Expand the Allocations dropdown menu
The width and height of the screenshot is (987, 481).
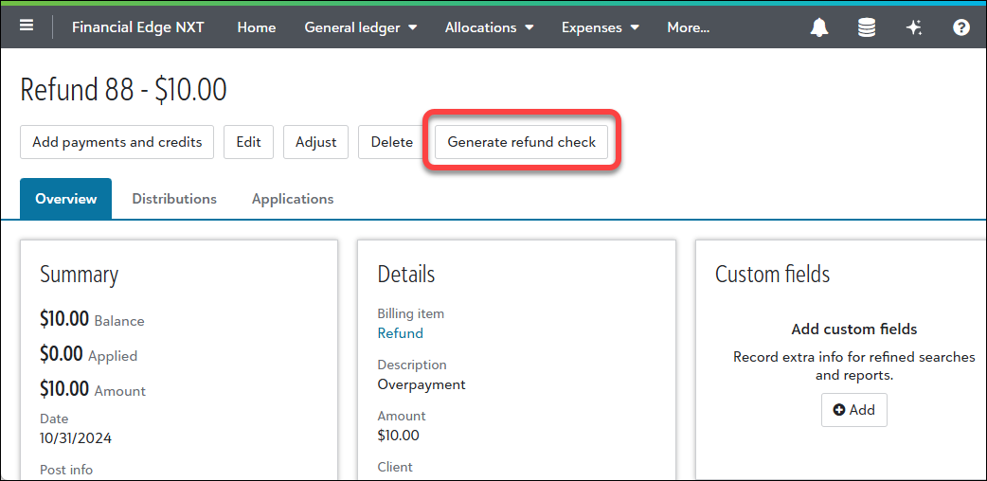(489, 27)
